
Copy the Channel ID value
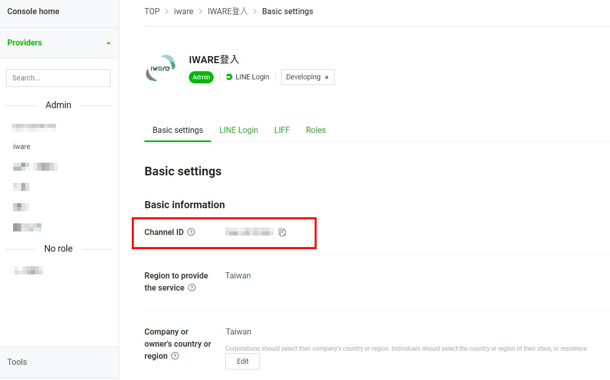point(282,232)
